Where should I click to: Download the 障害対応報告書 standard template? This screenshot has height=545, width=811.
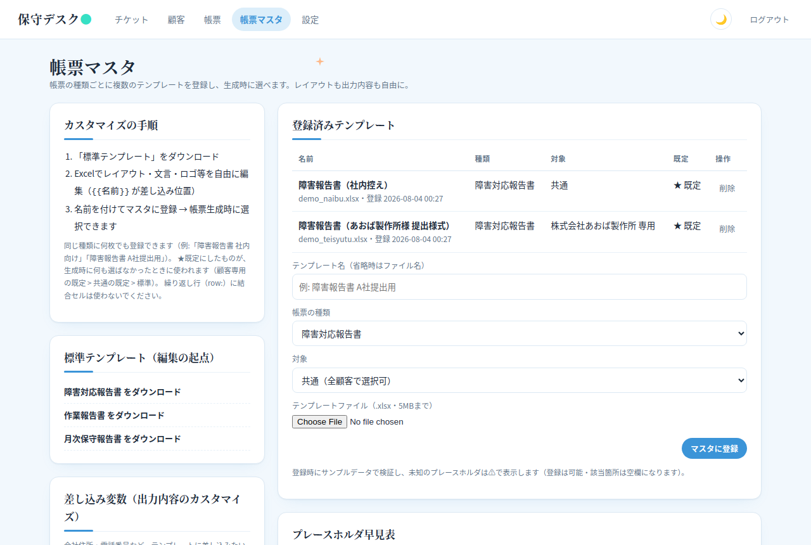[x=122, y=392]
